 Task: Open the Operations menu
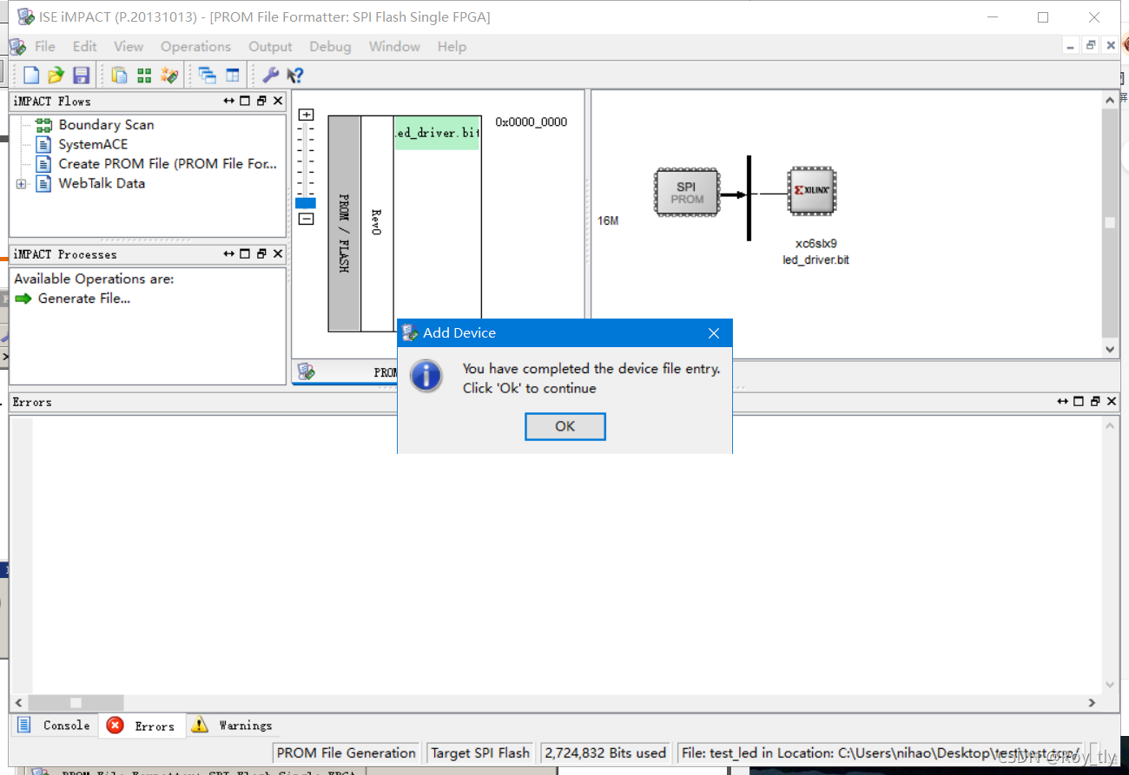tap(195, 47)
